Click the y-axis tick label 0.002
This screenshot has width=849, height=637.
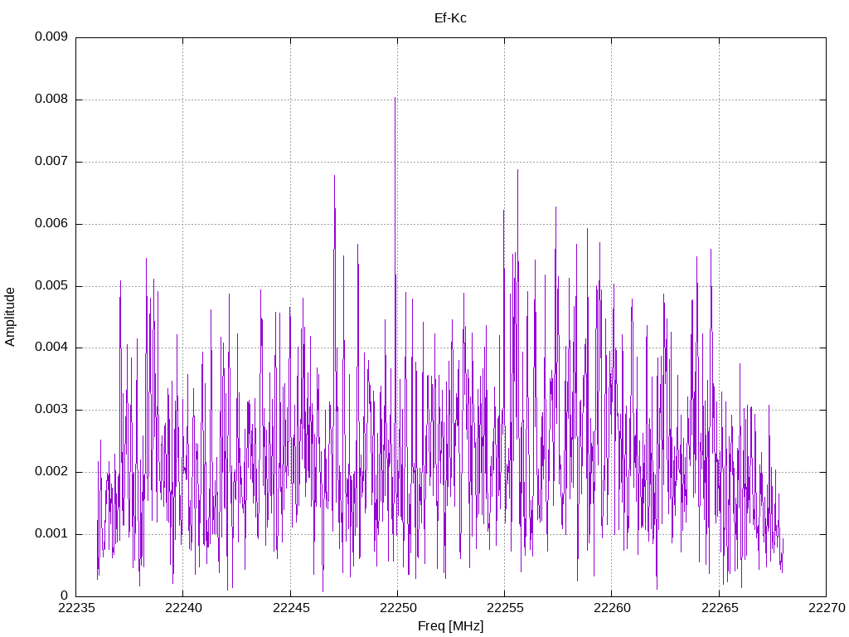(x=51, y=472)
